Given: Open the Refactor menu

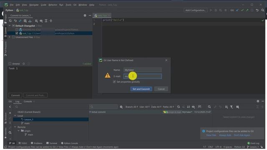Looking at the screenshot, I should [x=53, y=5].
